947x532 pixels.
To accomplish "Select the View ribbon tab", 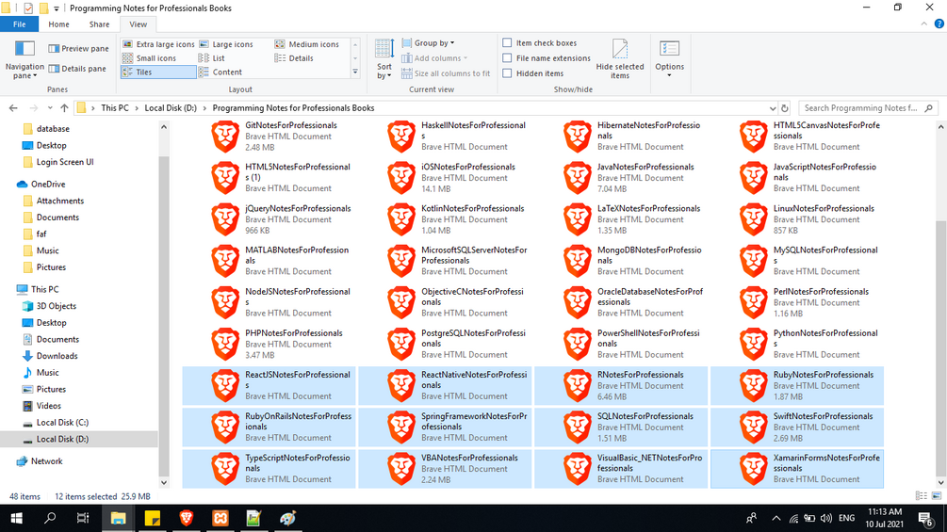I will [x=138, y=24].
